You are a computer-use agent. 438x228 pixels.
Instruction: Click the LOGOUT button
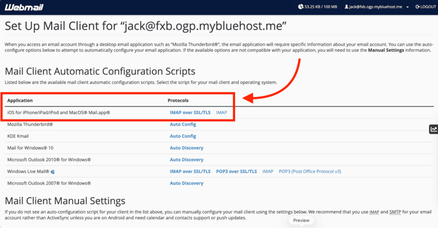[x=426, y=7]
